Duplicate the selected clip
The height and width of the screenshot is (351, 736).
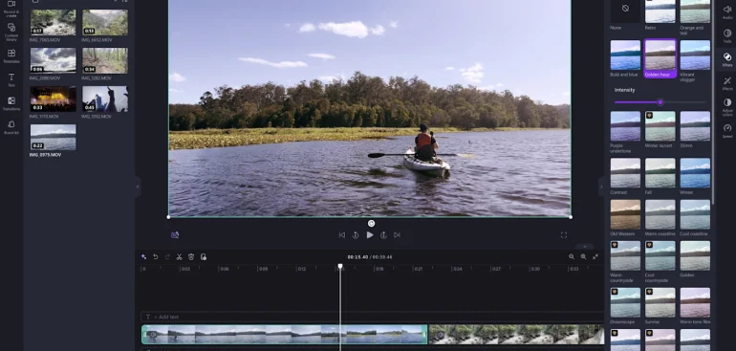pyautogui.click(x=204, y=256)
